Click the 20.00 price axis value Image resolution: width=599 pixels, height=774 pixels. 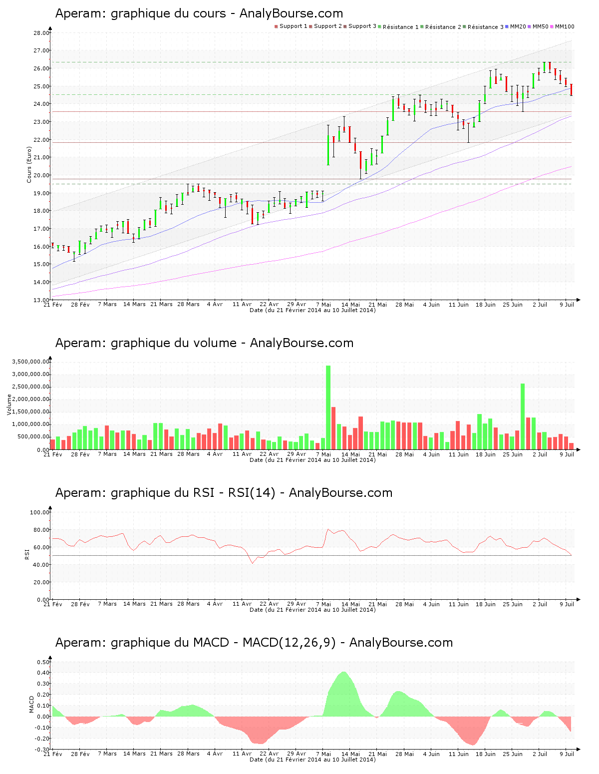pyautogui.click(x=41, y=175)
